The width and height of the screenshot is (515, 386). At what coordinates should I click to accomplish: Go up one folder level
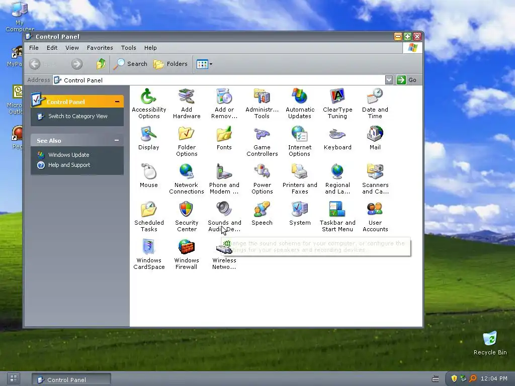coord(101,64)
